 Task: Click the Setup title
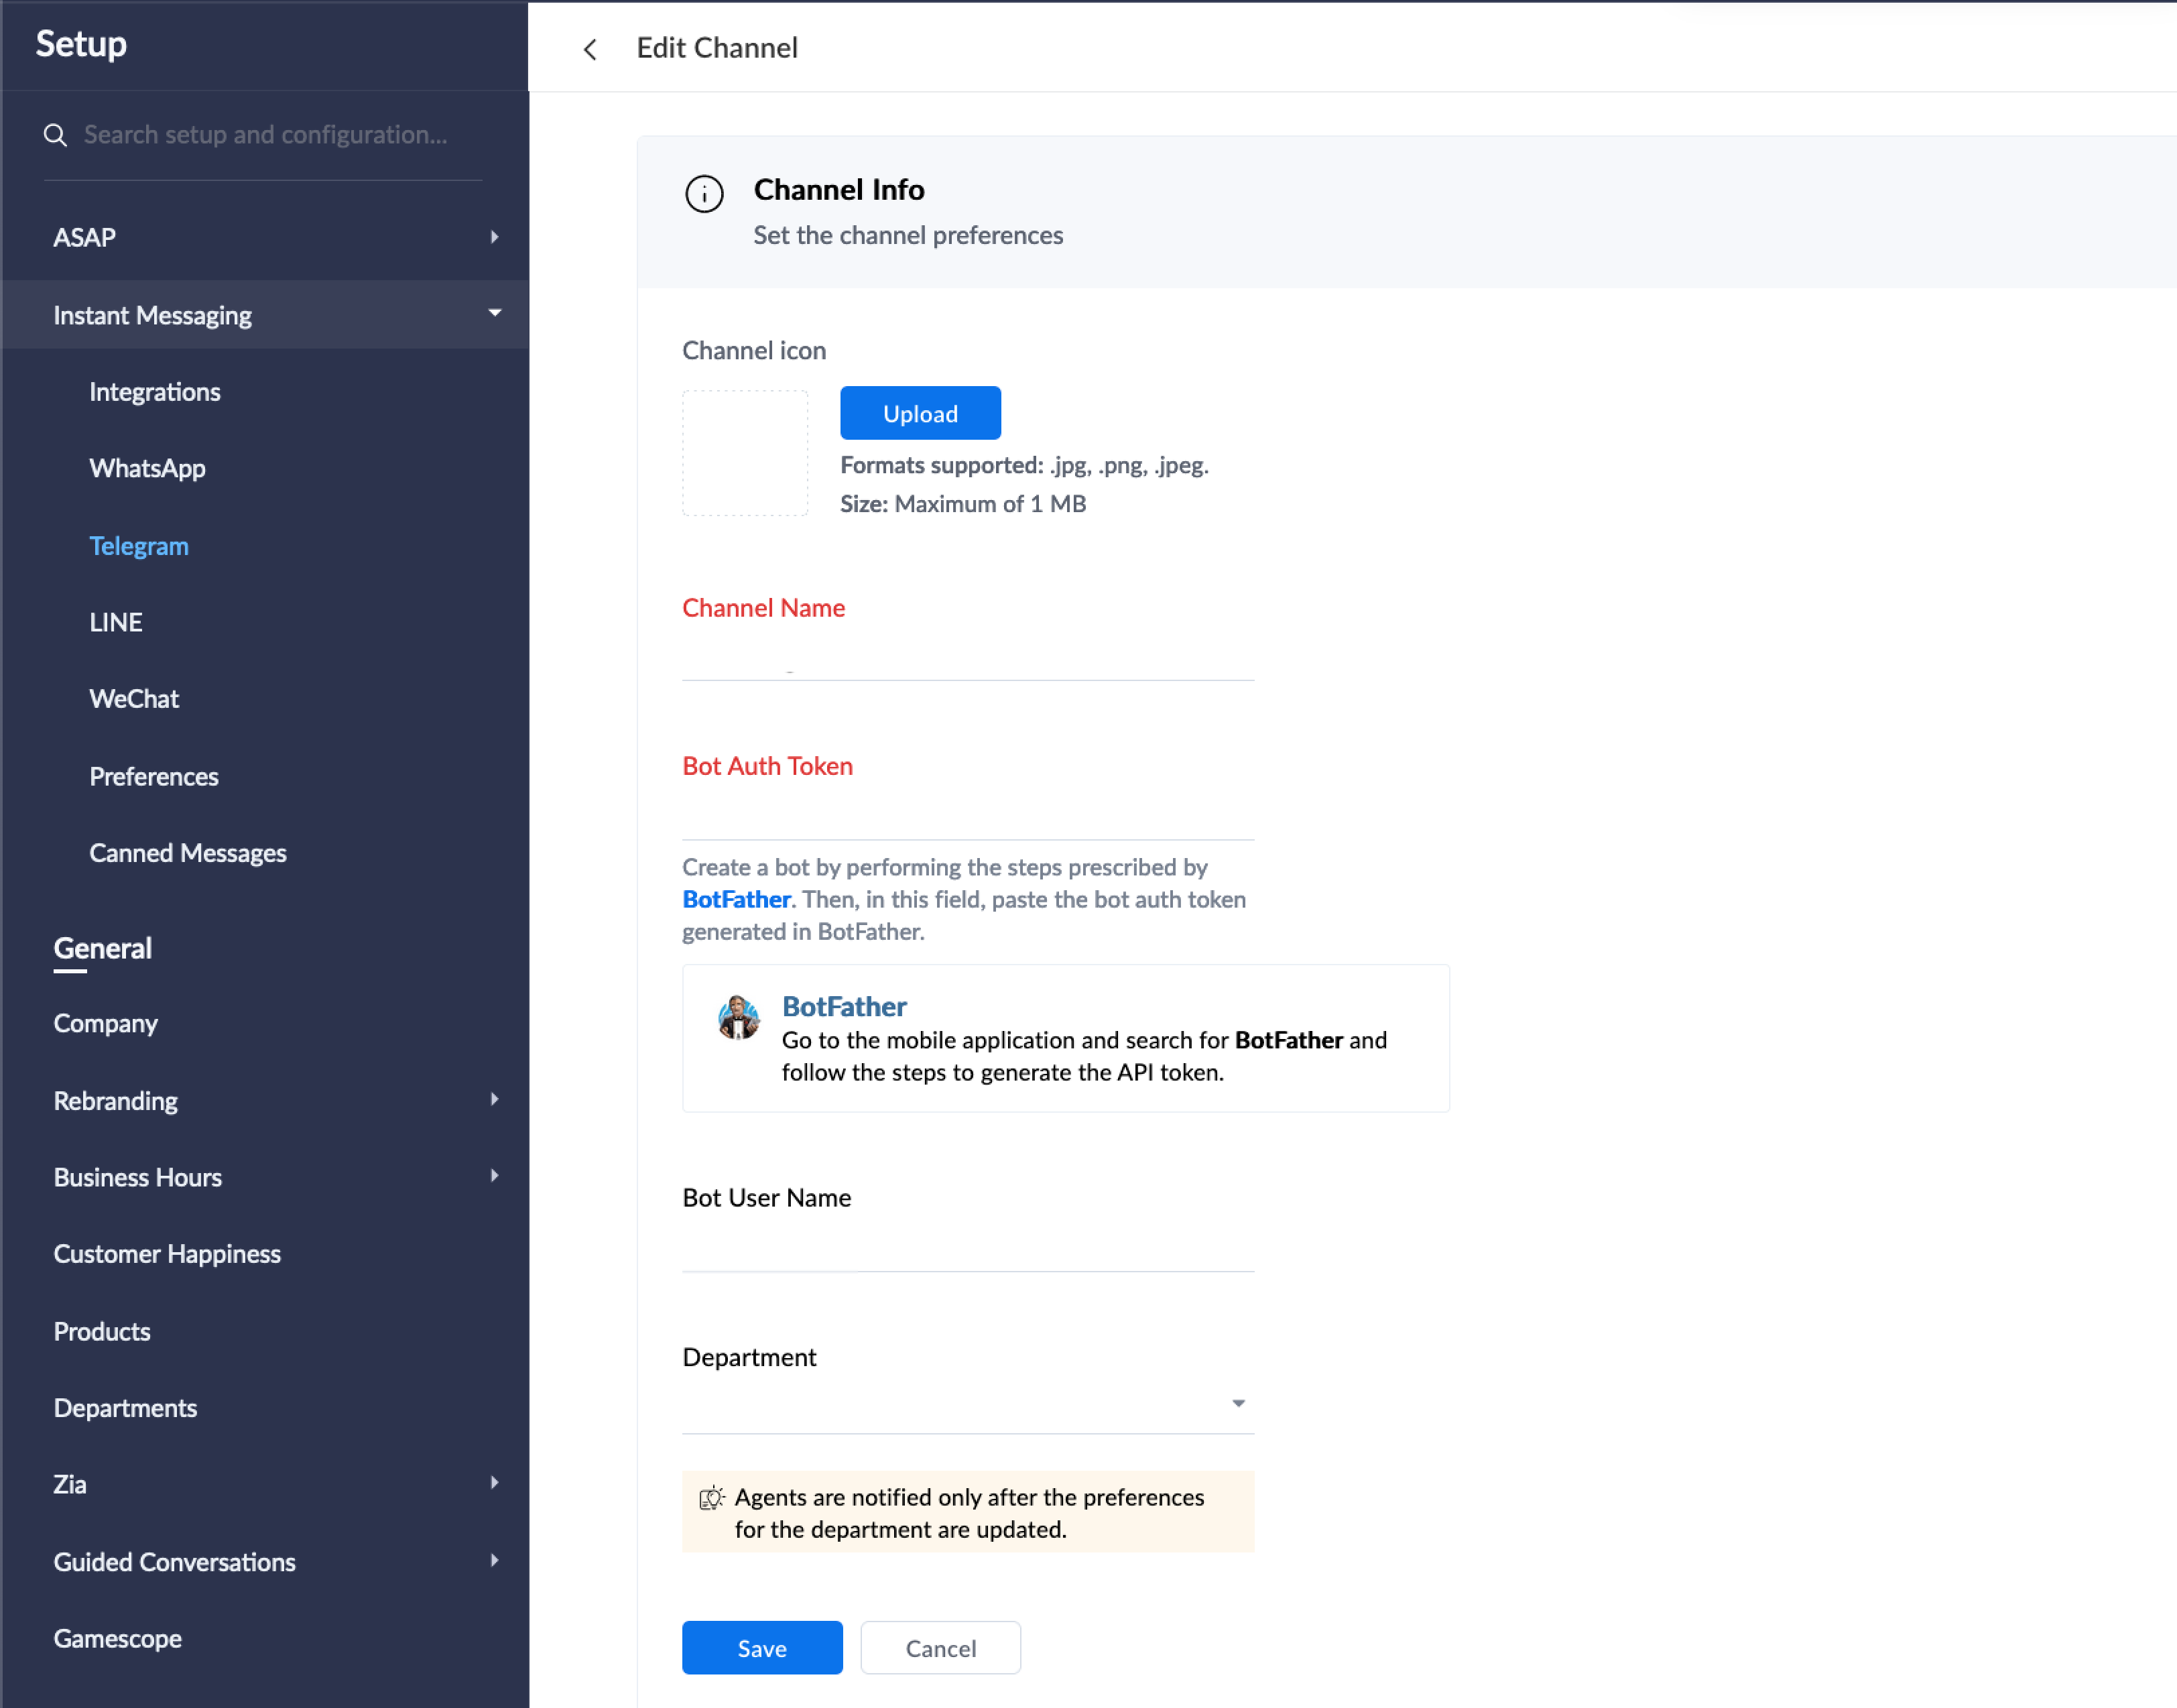pyautogui.click(x=81, y=44)
